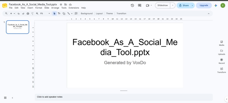The width and height of the screenshot is (228, 103).
Task: Click the redo arrow
Action: [x=23, y=14]
